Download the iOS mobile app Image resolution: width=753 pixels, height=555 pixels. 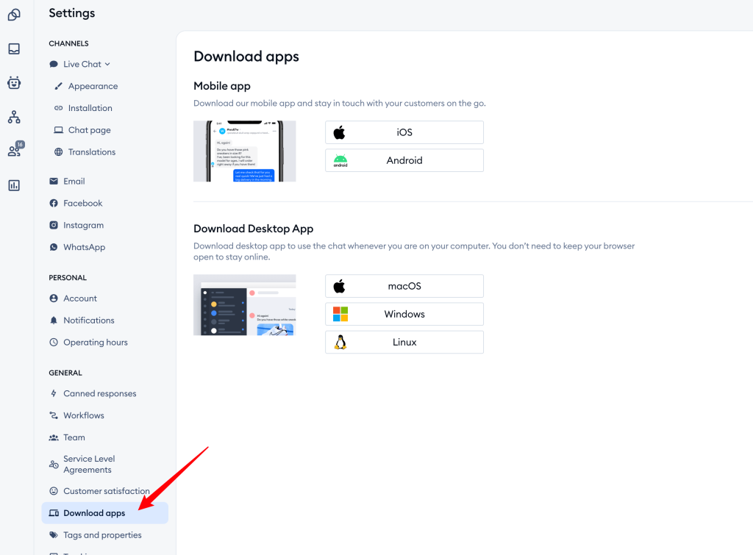(404, 132)
